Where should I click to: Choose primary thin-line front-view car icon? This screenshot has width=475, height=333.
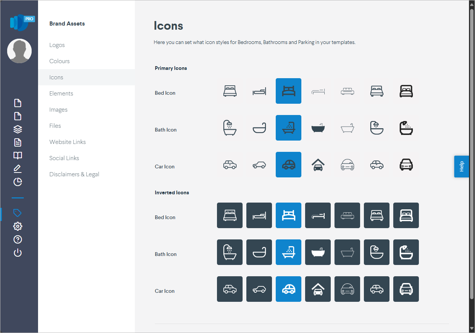(347, 165)
